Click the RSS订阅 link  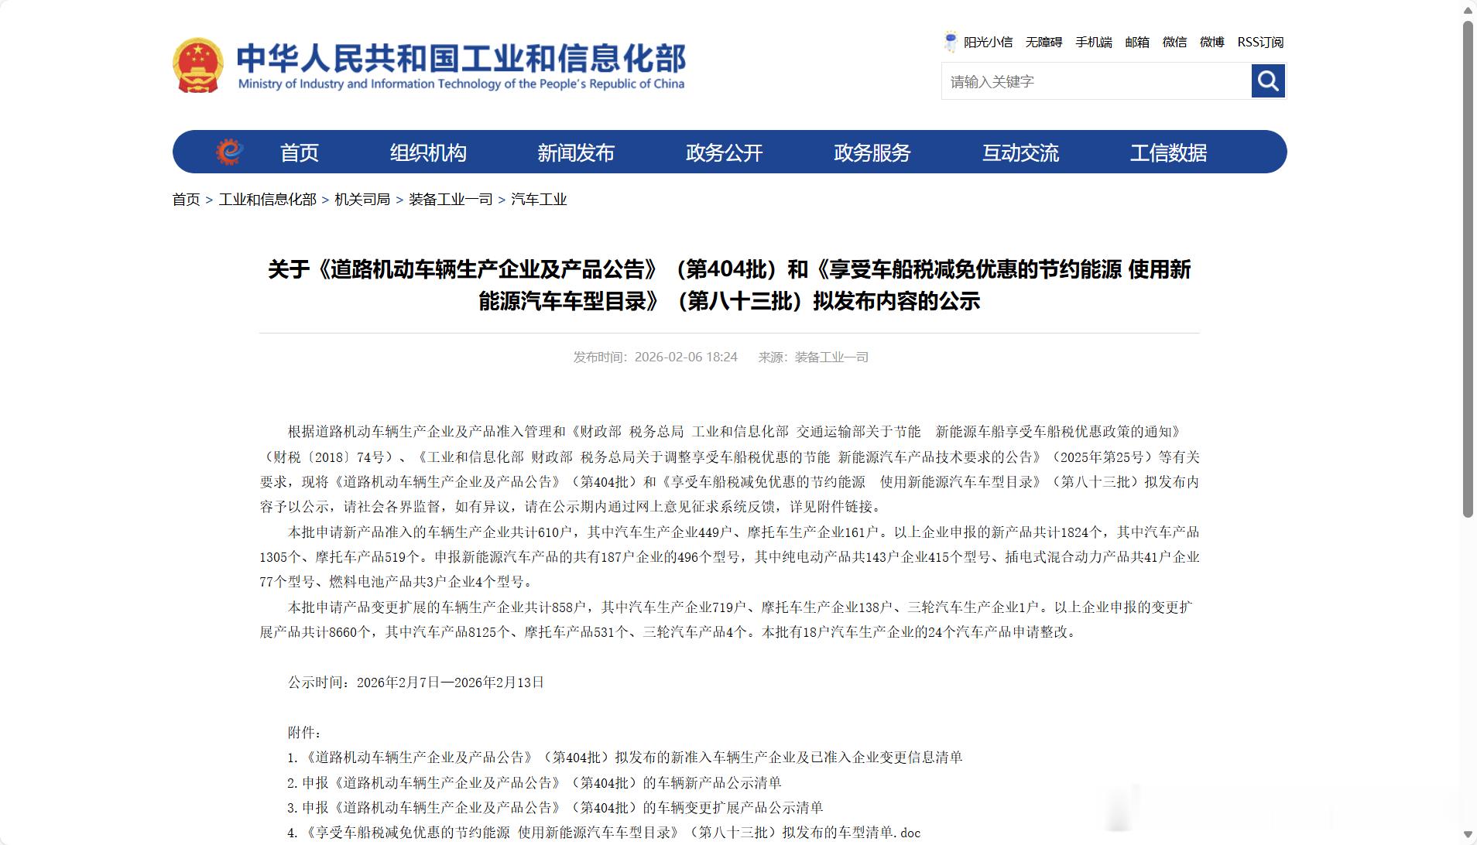pyautogui.click(x=1260, y=42)
